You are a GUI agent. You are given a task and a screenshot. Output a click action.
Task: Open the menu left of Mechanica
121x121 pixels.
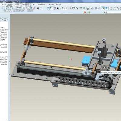pos(34,5)
